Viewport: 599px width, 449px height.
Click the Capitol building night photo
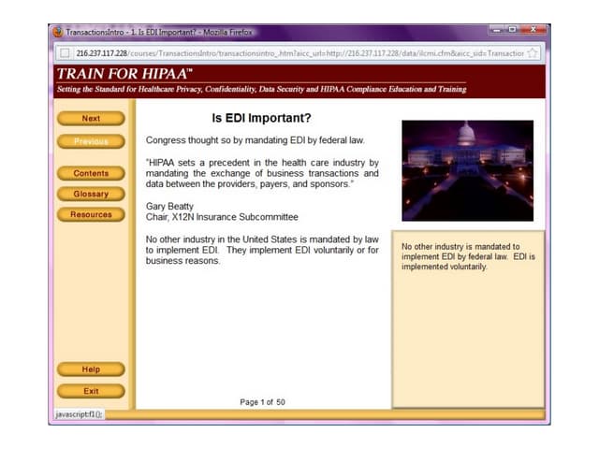(x=467, y=170)
